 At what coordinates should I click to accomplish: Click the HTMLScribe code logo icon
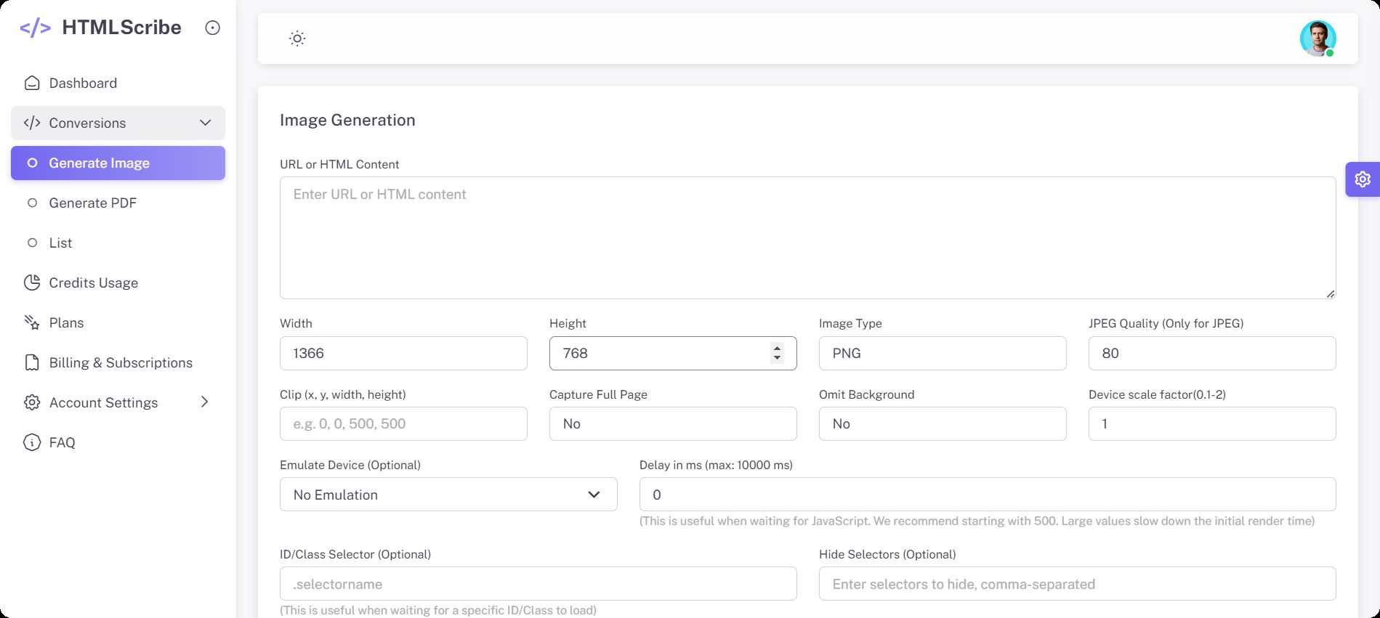[35, 28]
